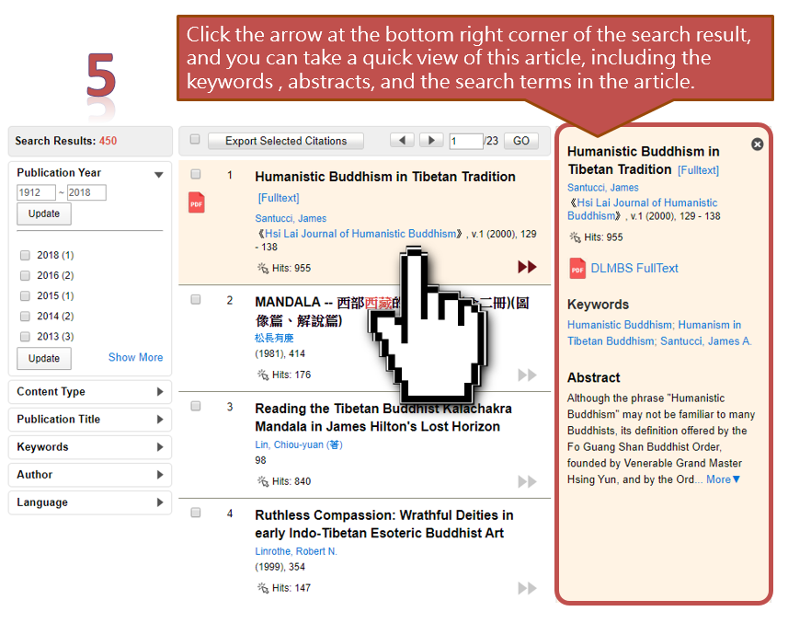Image resolution: width=788 pixels, height=623 pixels.
Task: Click Export Selected Citations button
Action: pyautogui.click(x=286, y=141)
